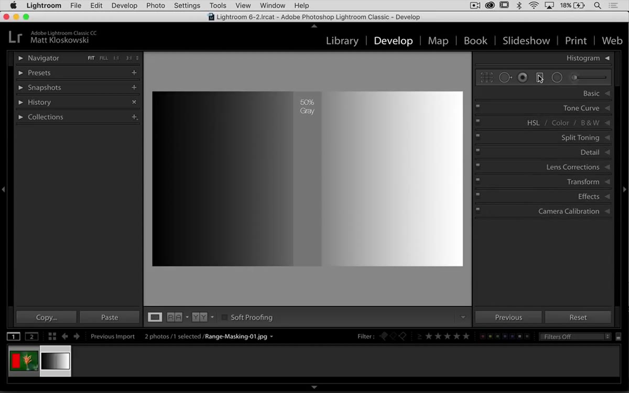
Task: Open the Photo menu
Action: [x=156, y=5]
